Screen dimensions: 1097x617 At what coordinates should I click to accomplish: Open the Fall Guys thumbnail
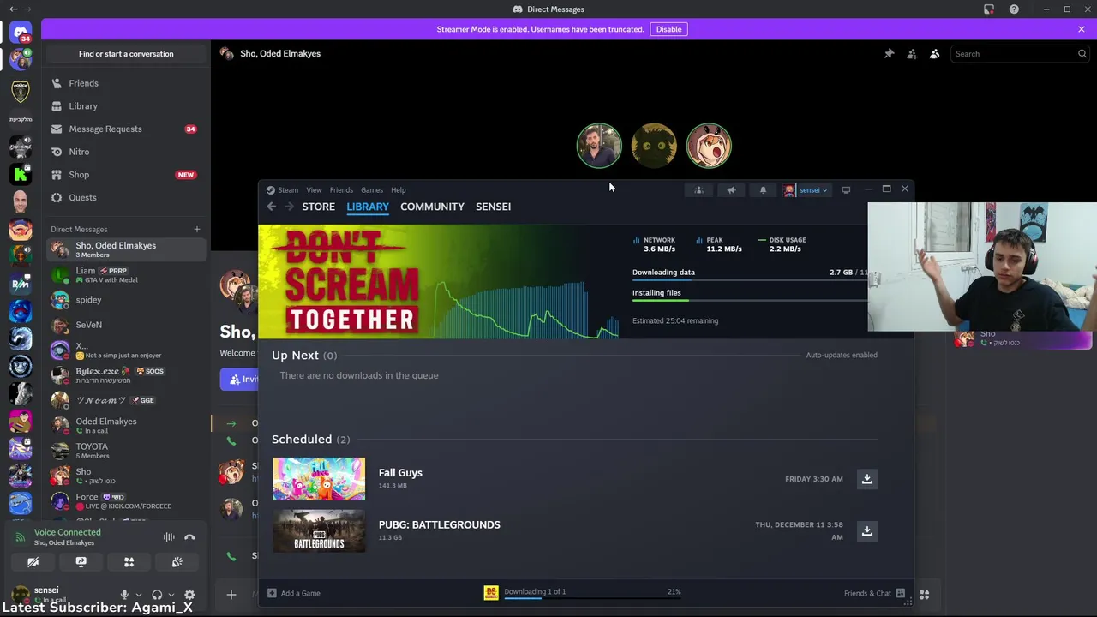(x=319, y=479)
